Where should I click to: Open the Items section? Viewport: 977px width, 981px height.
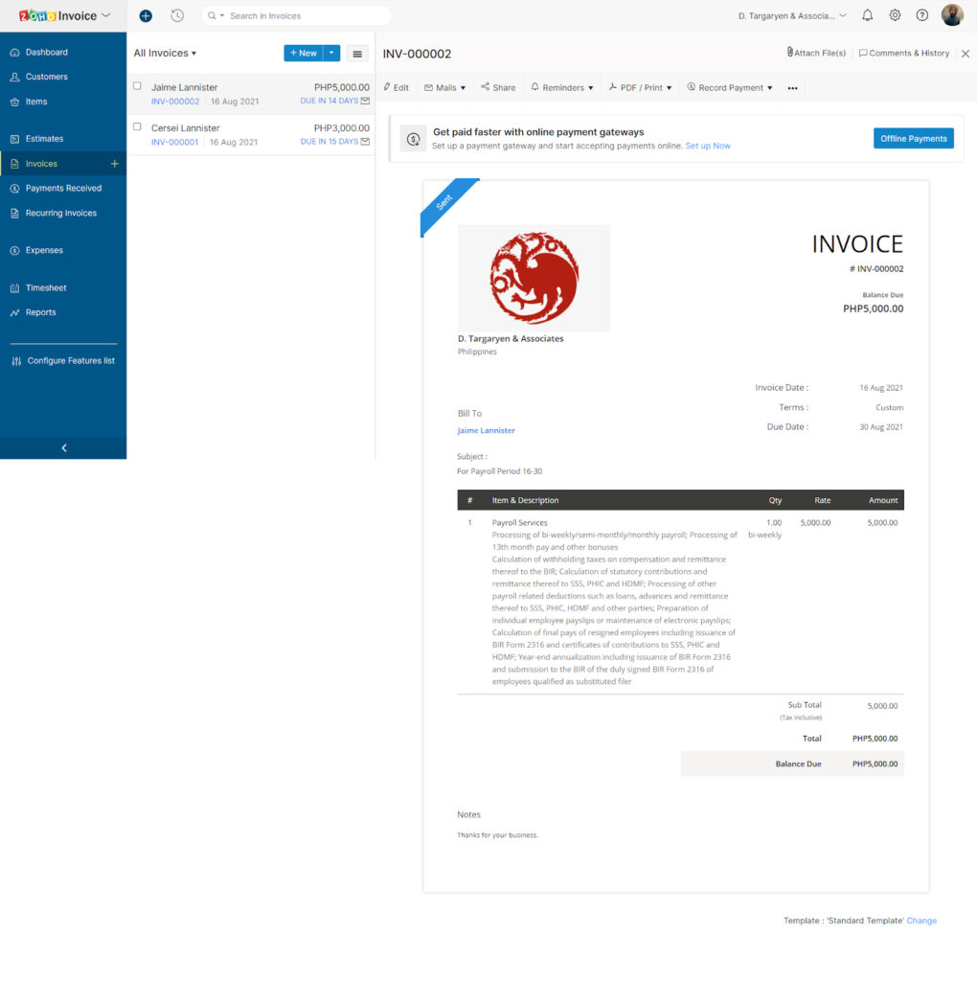click(35, 102)
